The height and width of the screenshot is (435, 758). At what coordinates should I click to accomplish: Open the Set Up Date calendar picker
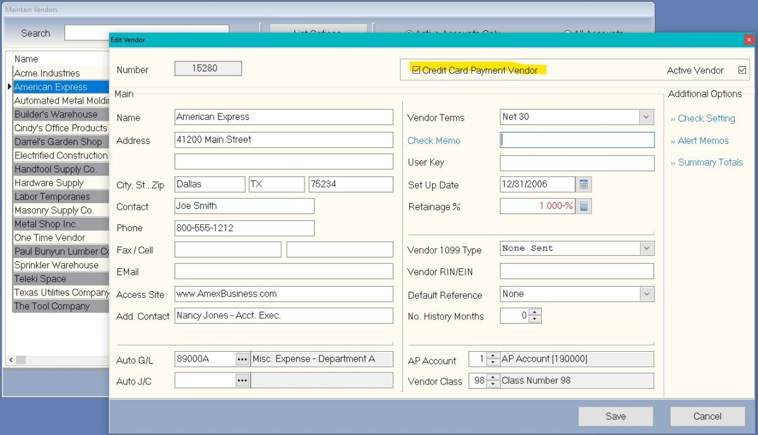(582, 184)
